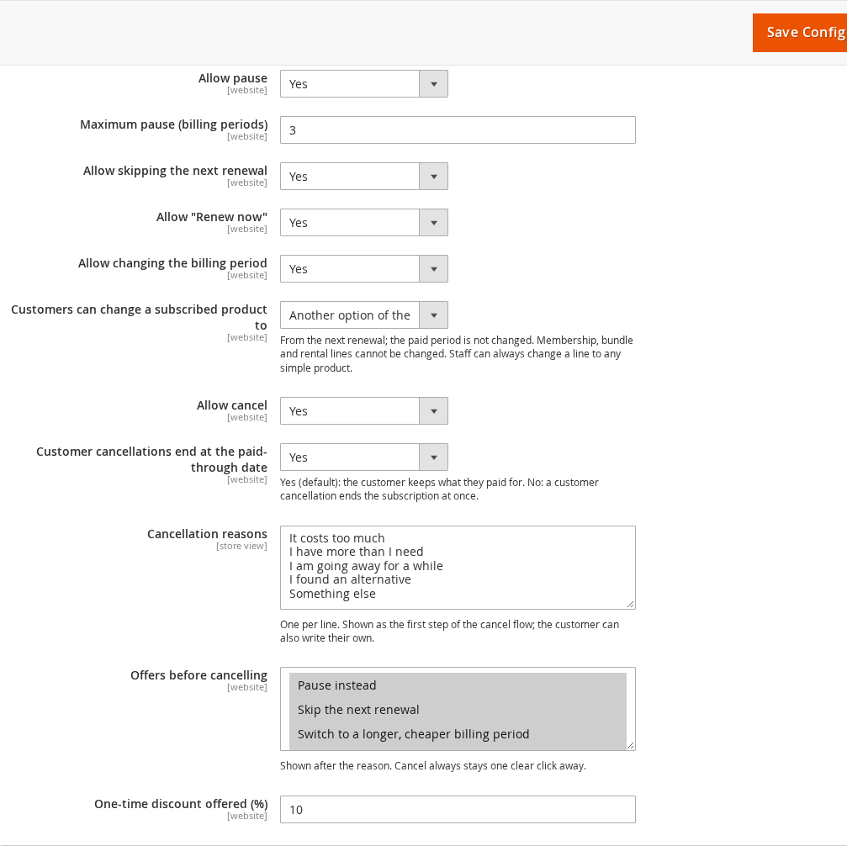
Task: Click the Cancellation reasons textarea resize handle
Action: (x=630, y=604)
